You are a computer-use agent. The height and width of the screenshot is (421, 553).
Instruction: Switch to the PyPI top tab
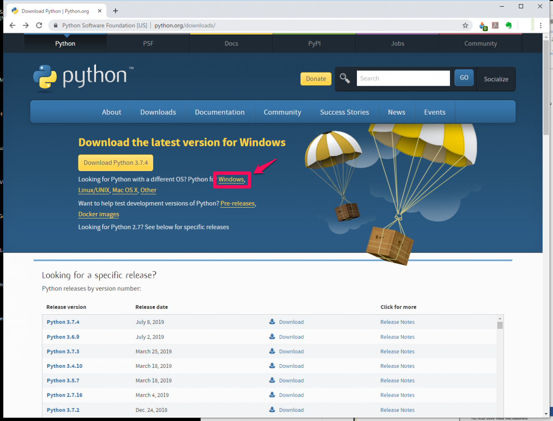coord(314,44)
